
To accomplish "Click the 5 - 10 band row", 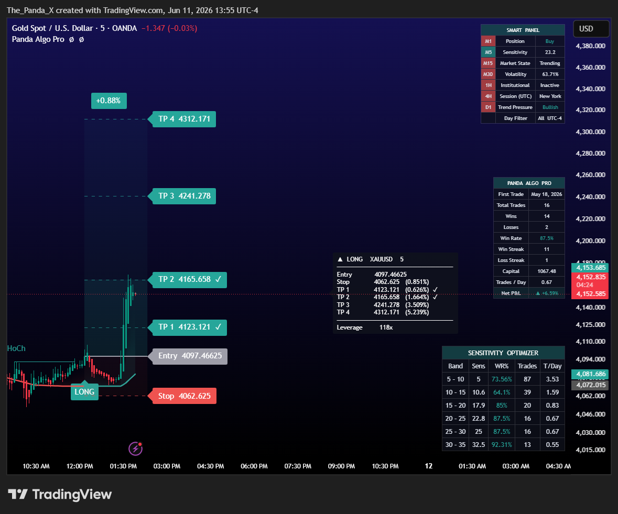I will pos(503,379).
